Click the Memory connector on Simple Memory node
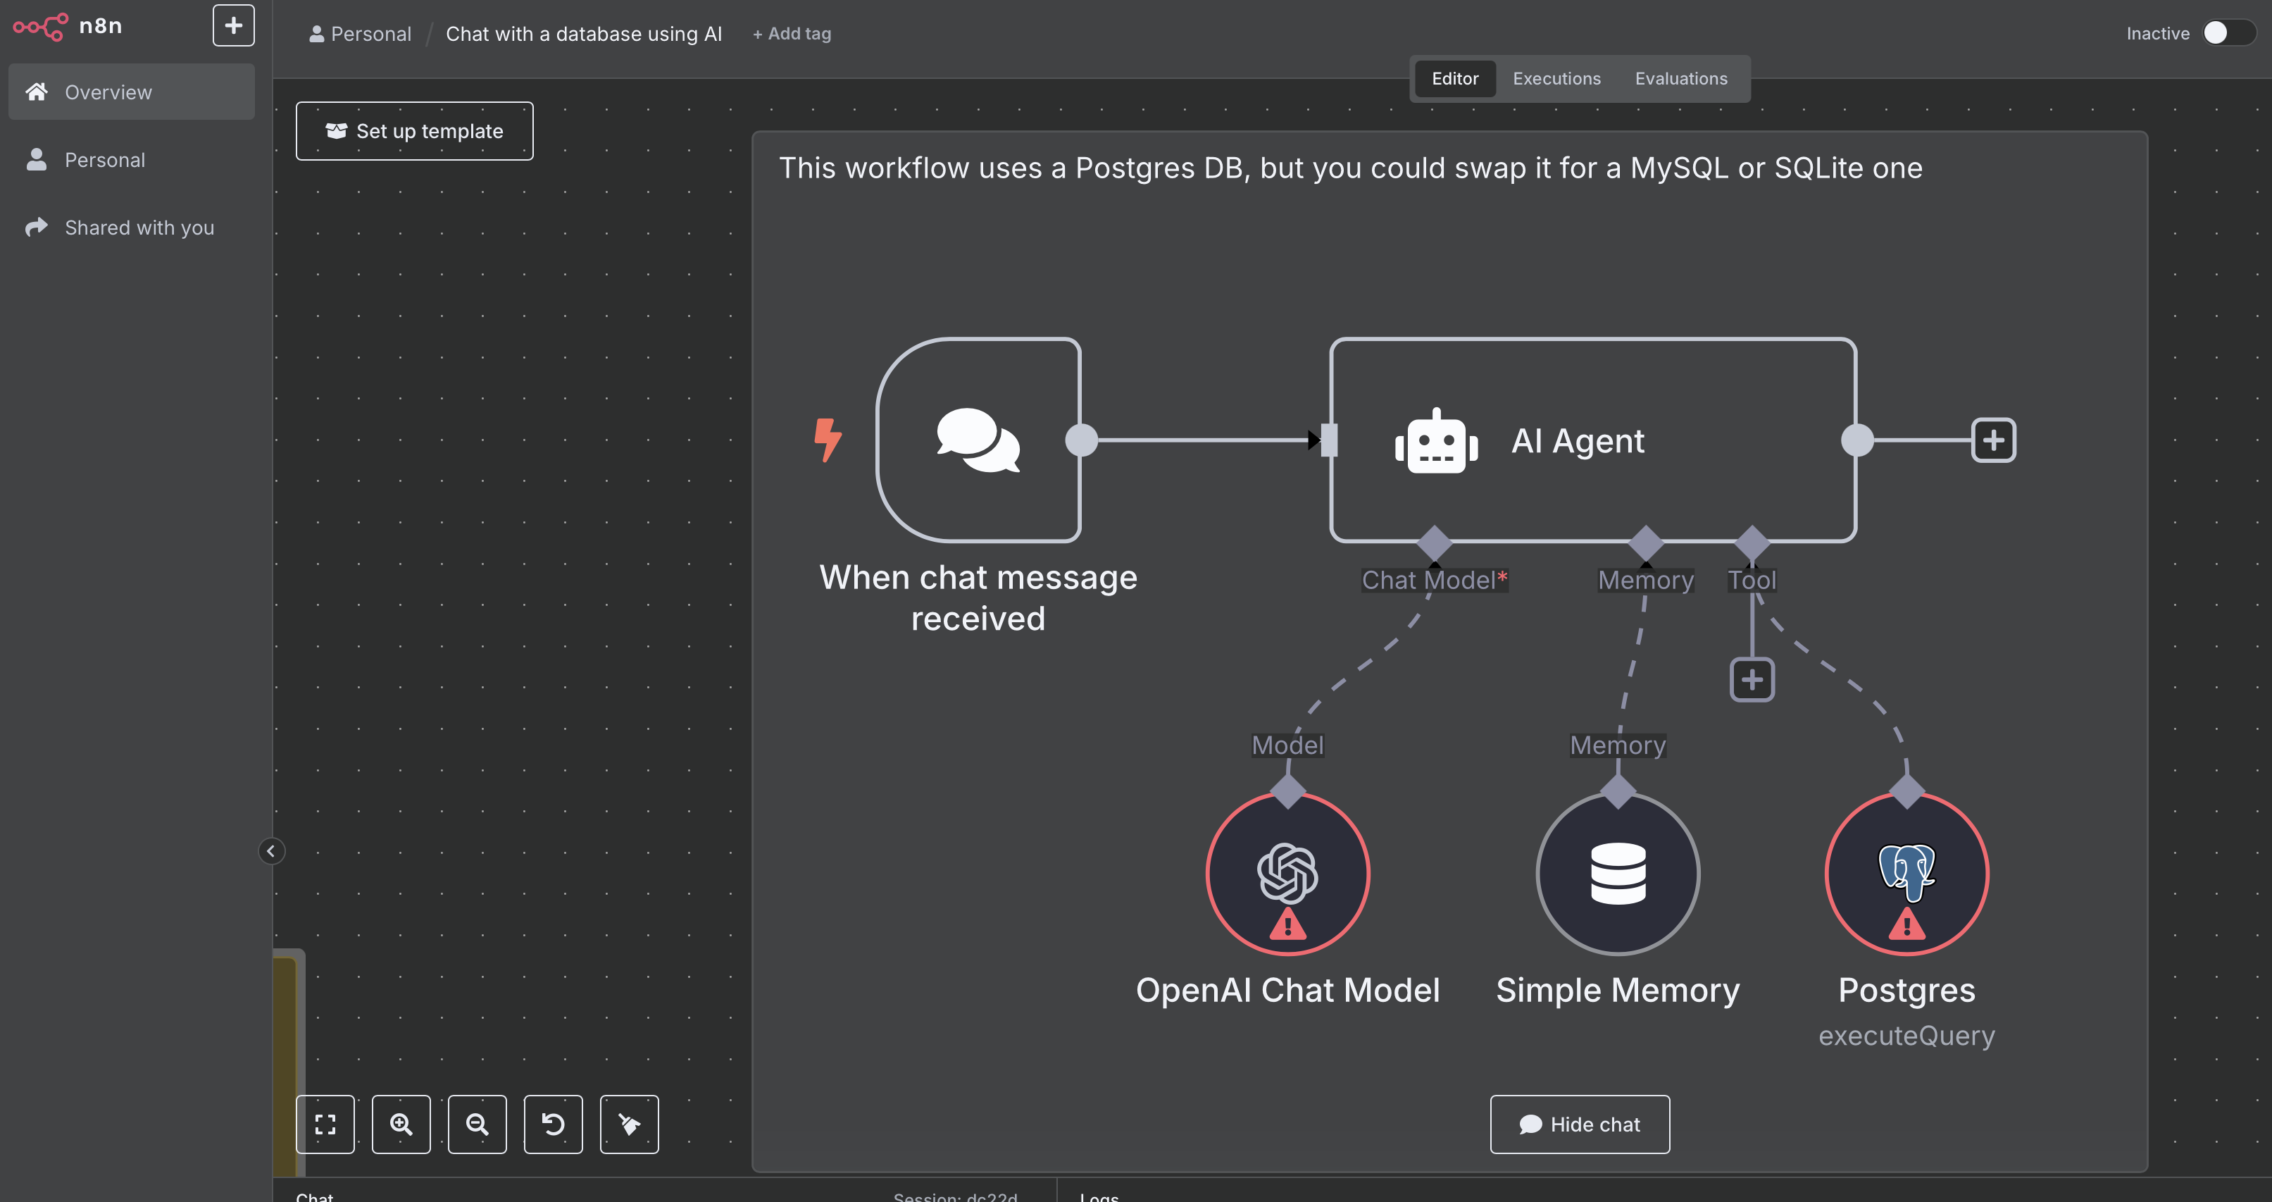This screenshot has height=1202, width=2272. click(x=1618, y=792)
